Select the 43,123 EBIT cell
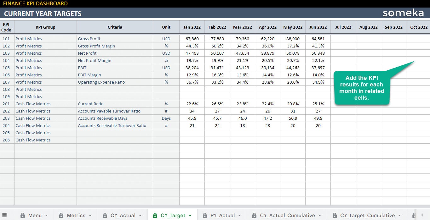Viewport: 430px width, 220px height. (x=243, y=68)
